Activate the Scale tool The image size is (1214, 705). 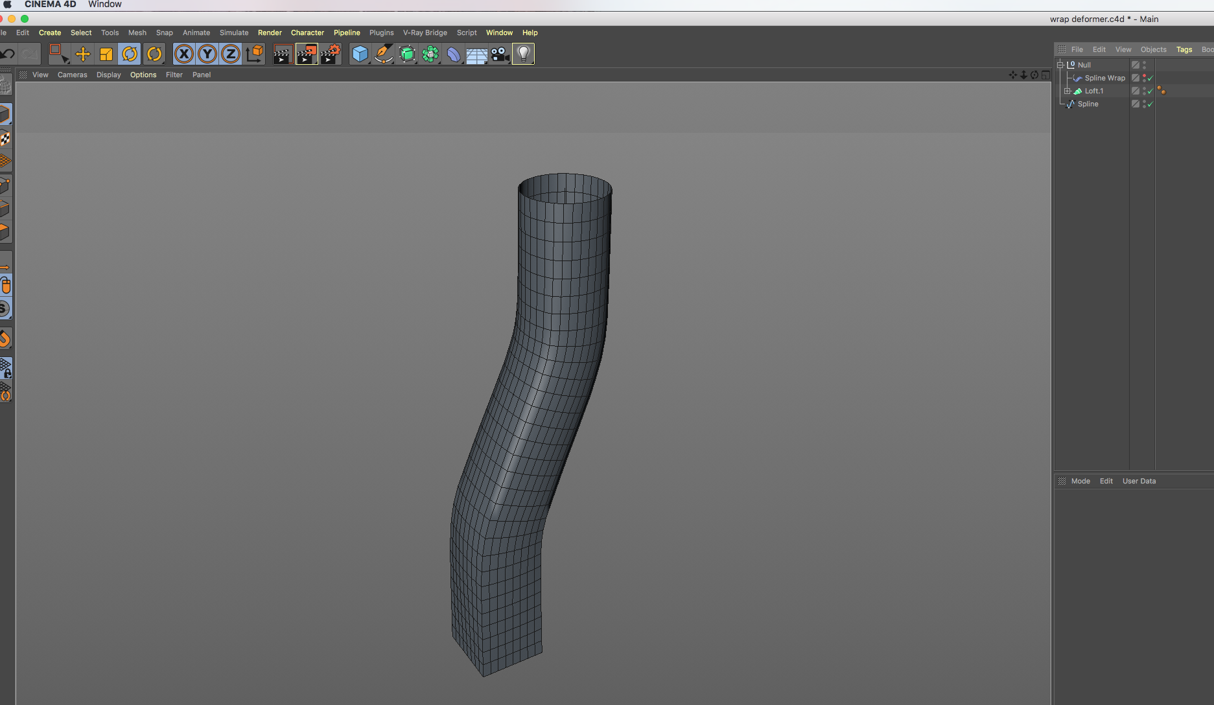click(x=106, y=54)
